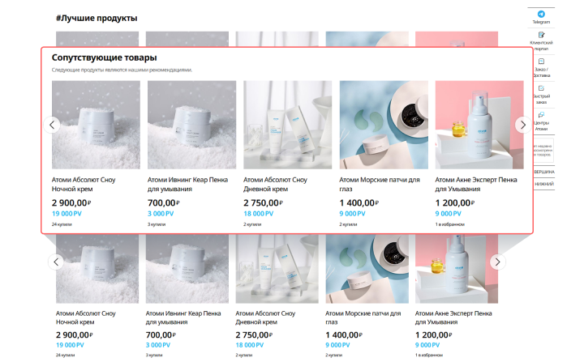This screenshot has height=362, width=584.
Task: Open Атоми Абсолют Сноу Ночной крем image in popup
Action: [x=96, y=125]
